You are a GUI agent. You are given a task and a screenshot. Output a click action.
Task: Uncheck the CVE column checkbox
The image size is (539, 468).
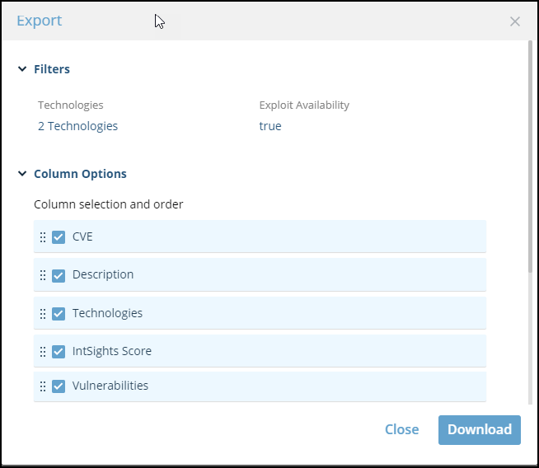click(x=59, y=237)
